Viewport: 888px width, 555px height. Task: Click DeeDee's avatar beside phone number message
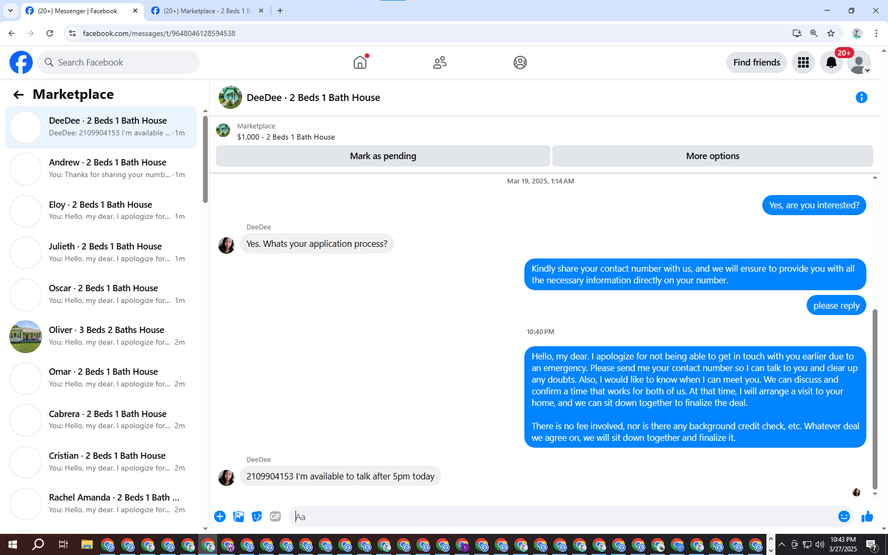point(226,477)
